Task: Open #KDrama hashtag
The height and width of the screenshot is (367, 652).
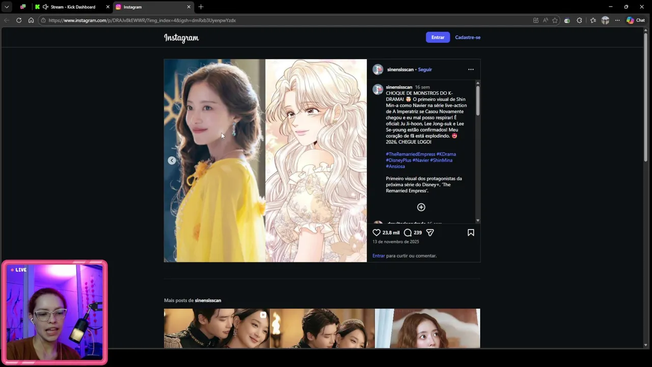Action: click(446, 154)
